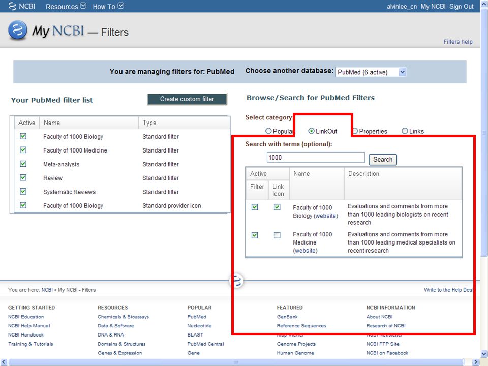This screenshot has width=488, height=366.
Task: Uncheck the Faculty of 1000 Biology provider icon row
Action: [x=23, y=205]
